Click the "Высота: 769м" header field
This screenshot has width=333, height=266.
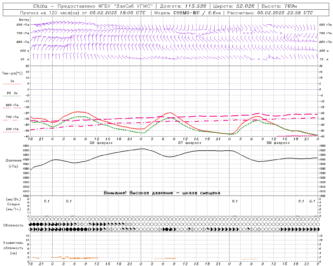pyautogui.click(x=279, y=6)
